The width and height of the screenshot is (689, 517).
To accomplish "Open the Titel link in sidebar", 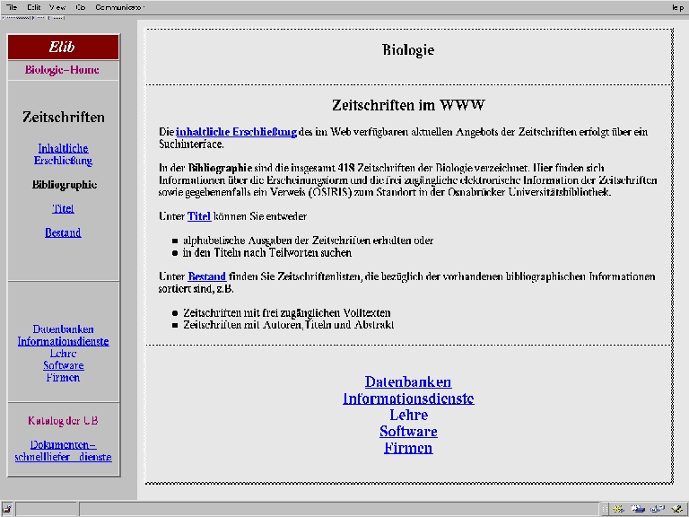I will click(x=63, y=208).
